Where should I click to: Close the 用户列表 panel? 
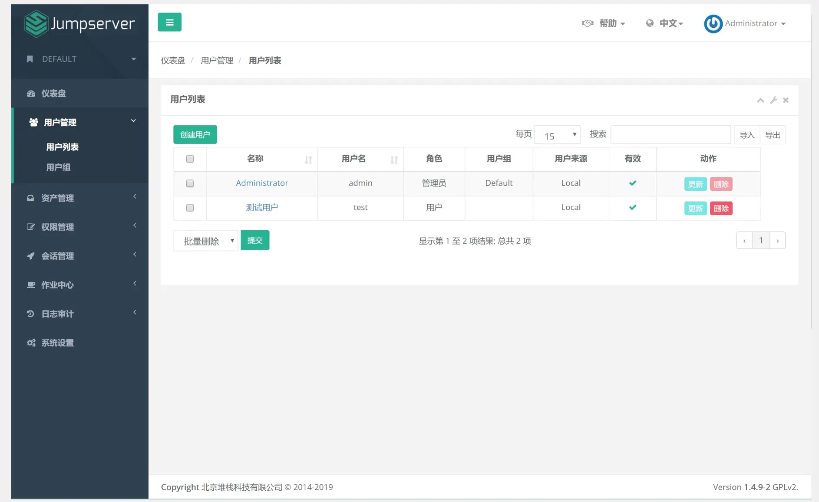coord(786,100)
